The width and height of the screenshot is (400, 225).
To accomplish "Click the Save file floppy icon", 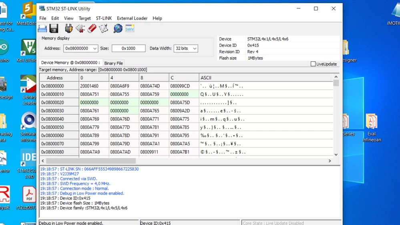I will (54, 28).
